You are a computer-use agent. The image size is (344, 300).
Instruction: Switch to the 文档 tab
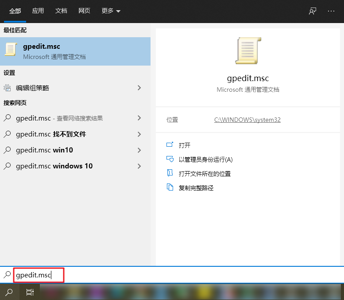[61, 11]
